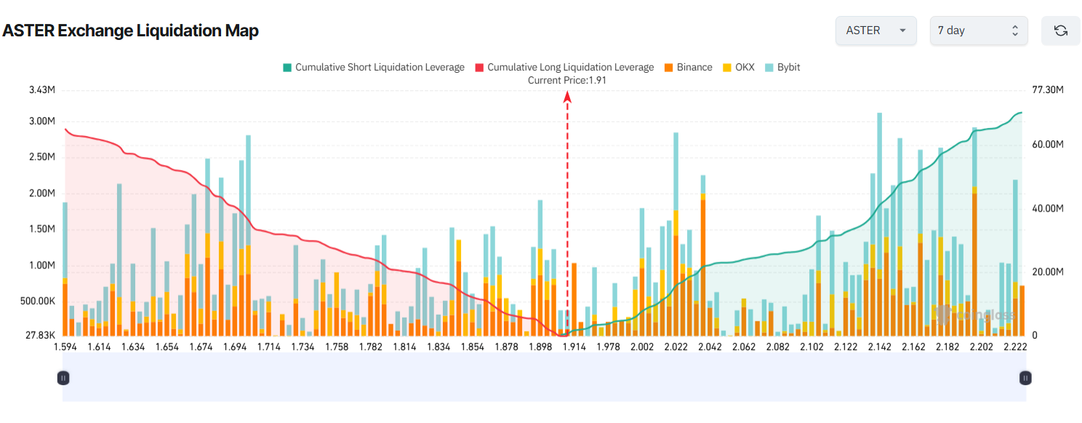Click the right handle icon of the range slider

[1025, 377]
